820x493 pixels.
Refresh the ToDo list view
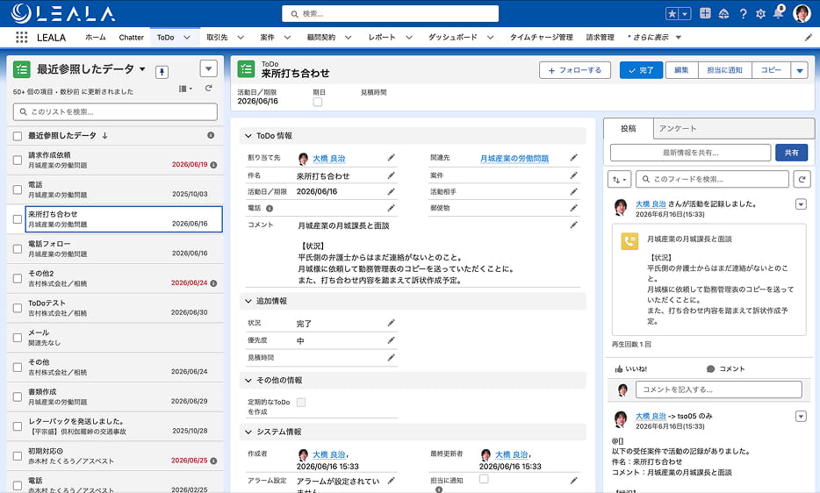(209, 89)
